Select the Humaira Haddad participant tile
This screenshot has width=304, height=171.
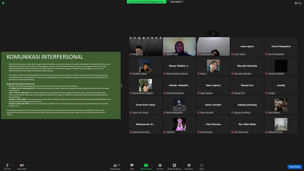pyautogui.click(x=281, y=66)
